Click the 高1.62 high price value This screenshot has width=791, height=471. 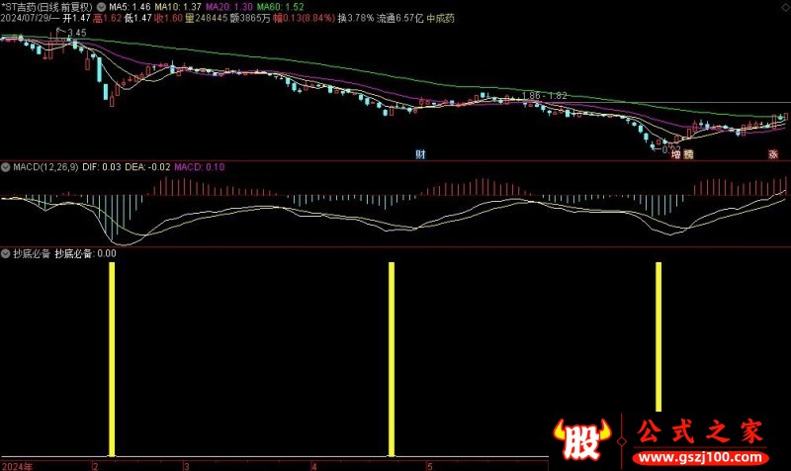point(108,18)
